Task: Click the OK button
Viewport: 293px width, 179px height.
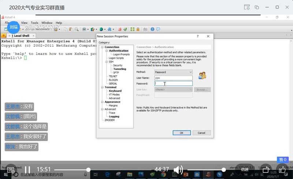Action: click(182, 133)
